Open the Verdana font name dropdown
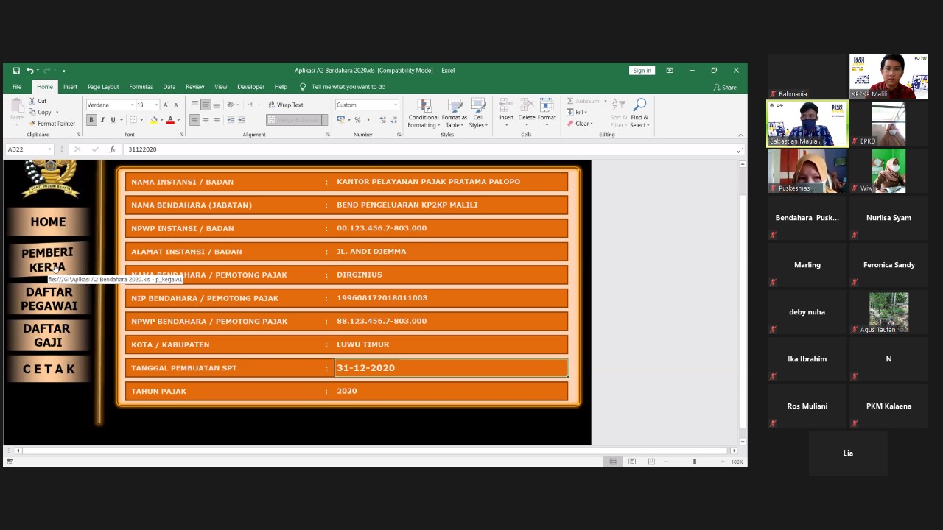The height and width of the screenshot is (530, 943). pos(133,105)
